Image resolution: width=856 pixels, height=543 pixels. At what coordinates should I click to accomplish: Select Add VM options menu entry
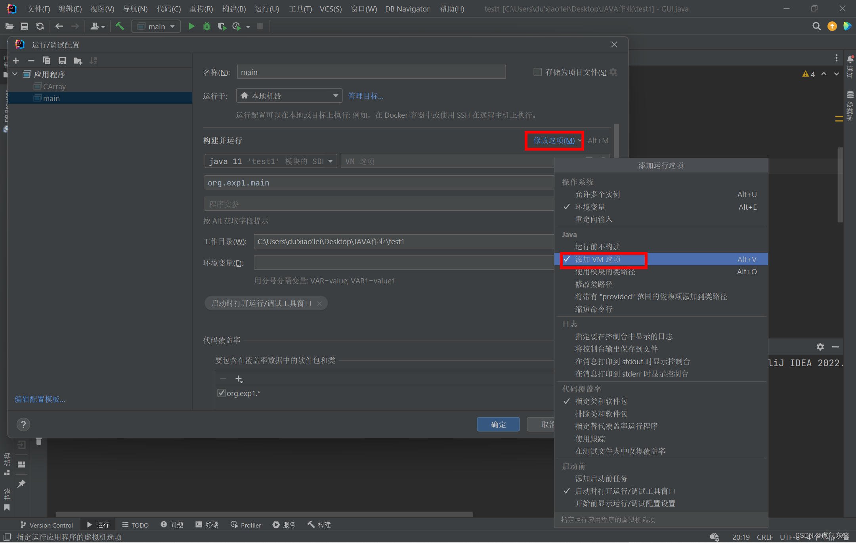[x=598, y=259]
